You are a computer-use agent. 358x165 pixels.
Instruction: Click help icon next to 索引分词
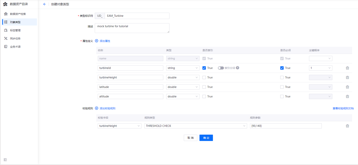point(238,68)
